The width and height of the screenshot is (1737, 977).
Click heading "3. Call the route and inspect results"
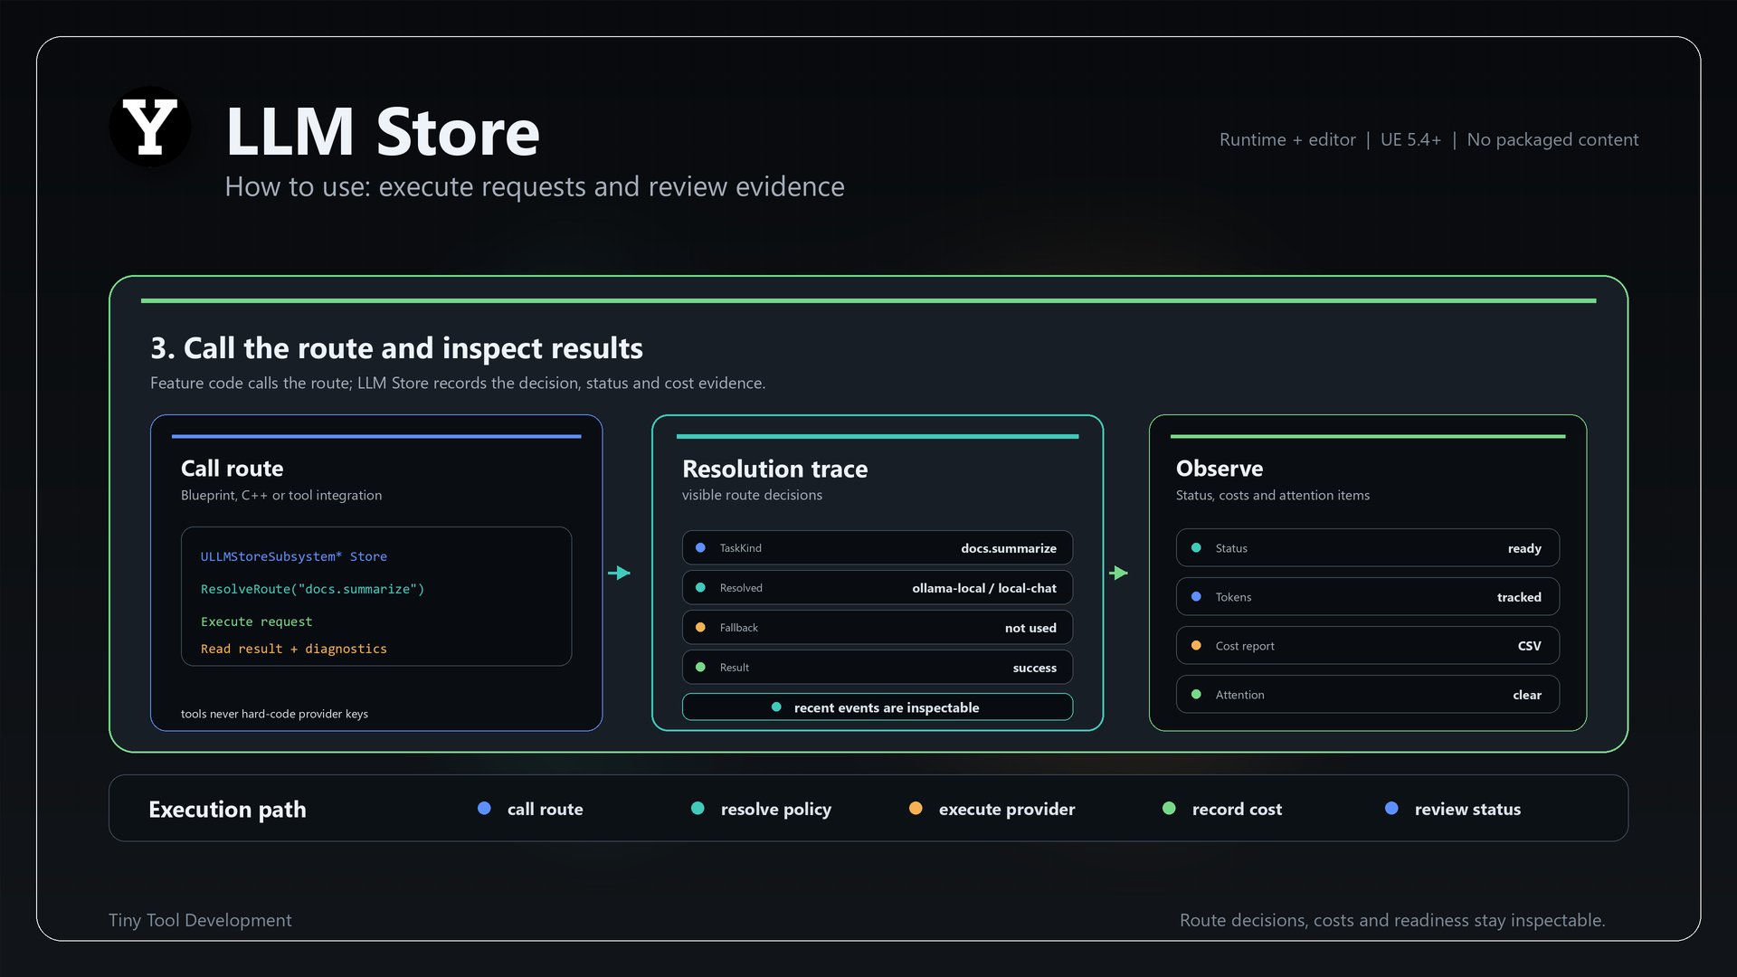click(396, 348)
